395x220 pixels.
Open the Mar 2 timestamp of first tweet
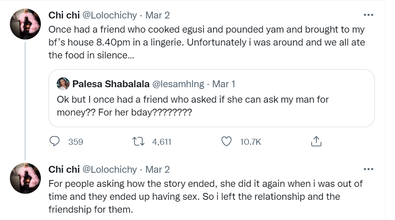[x=157, y=15]
